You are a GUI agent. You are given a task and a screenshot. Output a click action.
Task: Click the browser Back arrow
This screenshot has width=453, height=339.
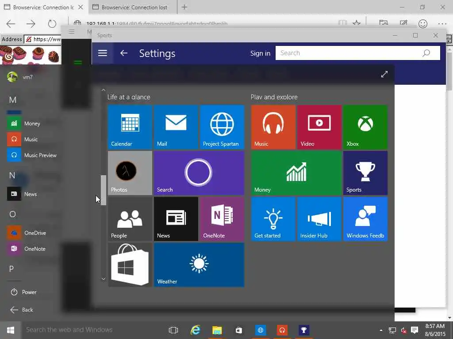[11, 24]
